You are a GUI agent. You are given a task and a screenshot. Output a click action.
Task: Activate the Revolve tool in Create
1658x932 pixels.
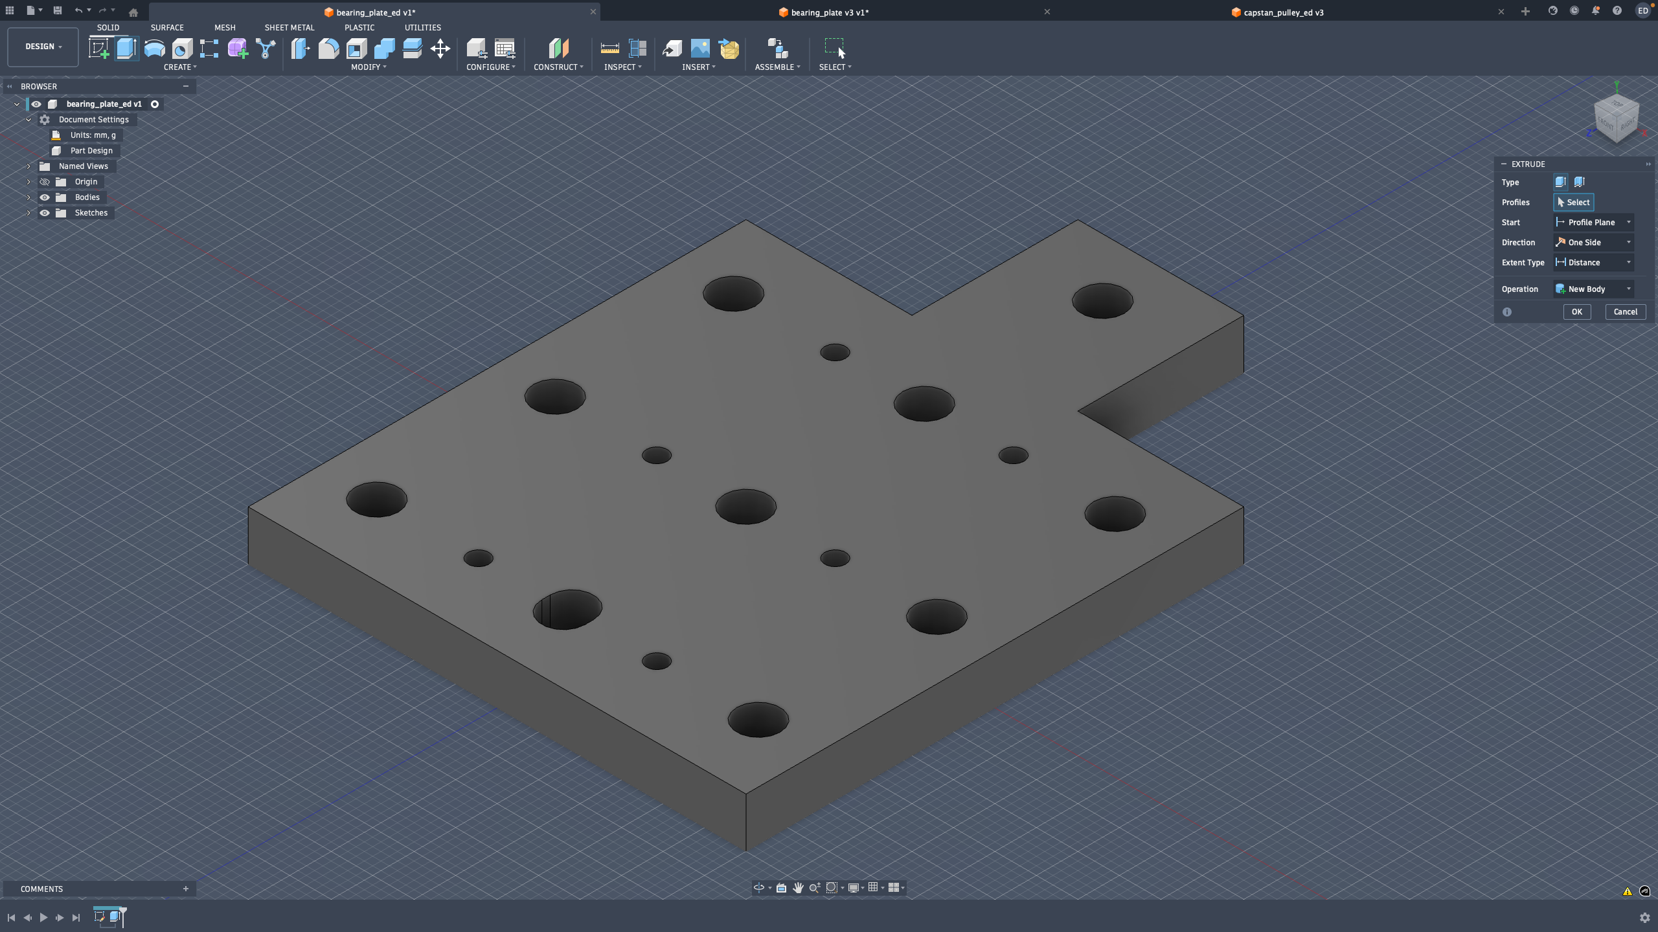tap(153, 48)
